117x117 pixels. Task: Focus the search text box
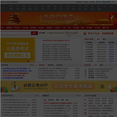pyautogui.click(x=16, y=33)
